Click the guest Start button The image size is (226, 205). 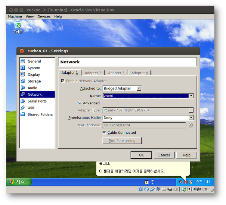(x=19, y=182)
